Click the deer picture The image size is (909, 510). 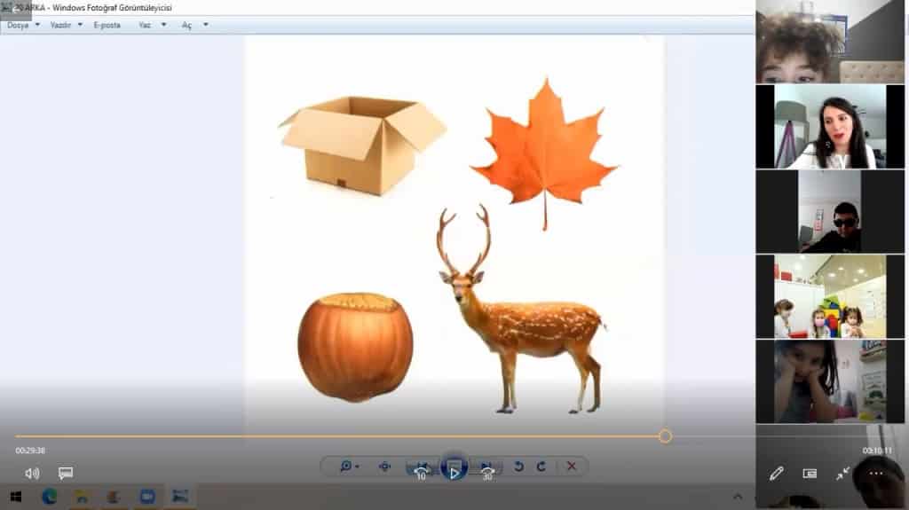tap(520, 310)
